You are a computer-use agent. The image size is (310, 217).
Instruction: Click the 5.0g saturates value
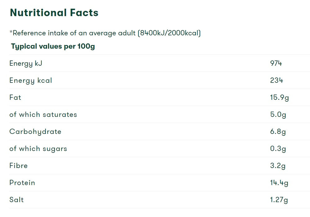(x=278, y=115)
